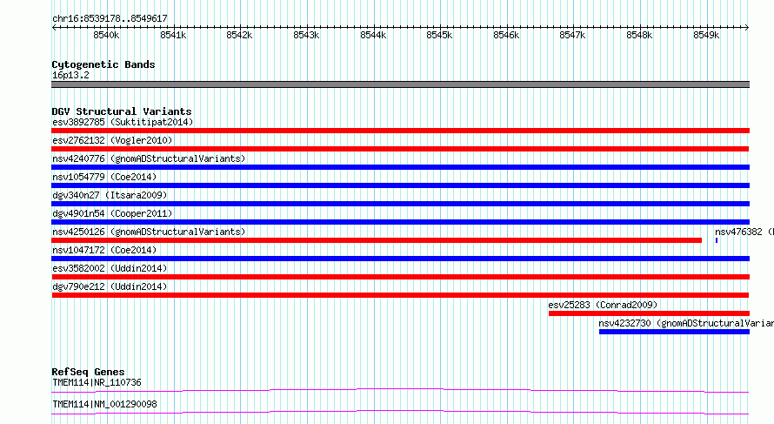
Task: Click the red bar under esv2762132
Action: [x=400, y=149]
